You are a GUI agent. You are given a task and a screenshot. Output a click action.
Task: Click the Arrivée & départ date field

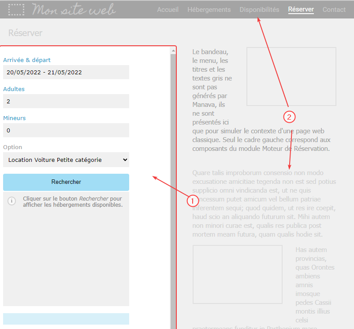(66, 72)
